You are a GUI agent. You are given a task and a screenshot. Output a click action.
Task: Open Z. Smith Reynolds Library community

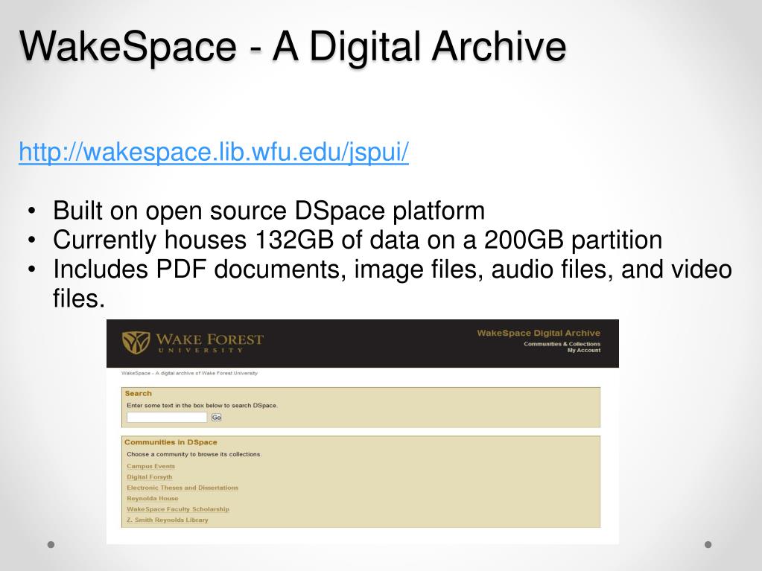(x=167, y=520)
